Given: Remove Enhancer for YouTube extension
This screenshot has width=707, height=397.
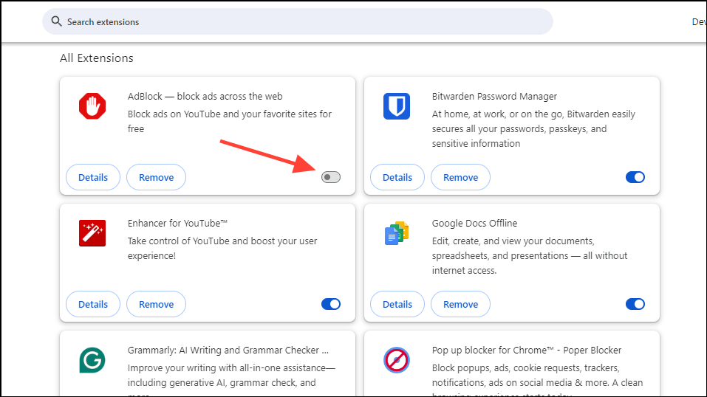Looking at the screenshot, I should pos(156,304).
